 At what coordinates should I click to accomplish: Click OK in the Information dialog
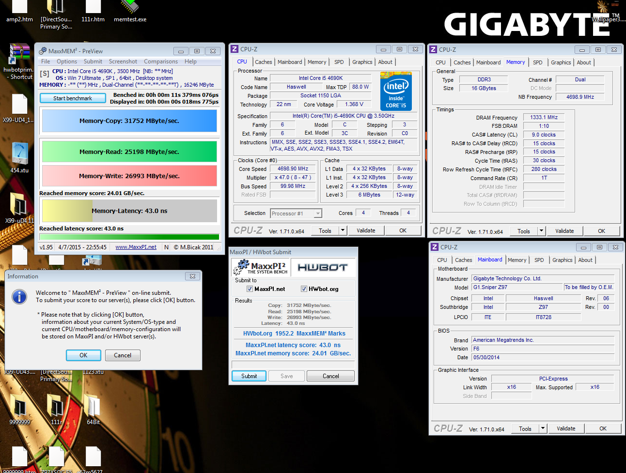[x=83, y=355]
